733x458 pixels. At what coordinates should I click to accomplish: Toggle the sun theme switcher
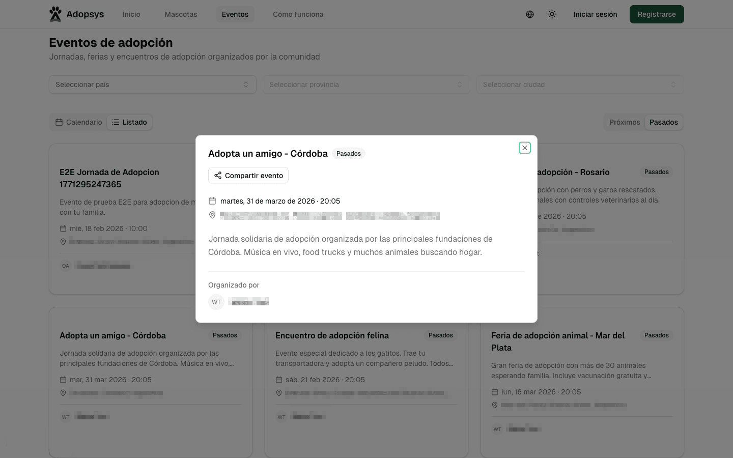pyautogui.click(x=552, y=14)
